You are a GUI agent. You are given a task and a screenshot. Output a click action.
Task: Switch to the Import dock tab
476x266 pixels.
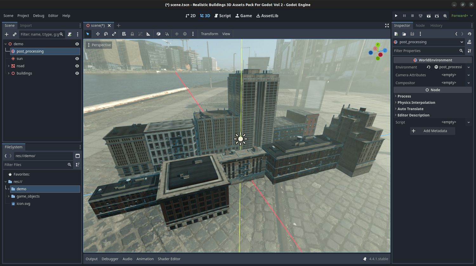pyautogui.click(x=26, y=26)
